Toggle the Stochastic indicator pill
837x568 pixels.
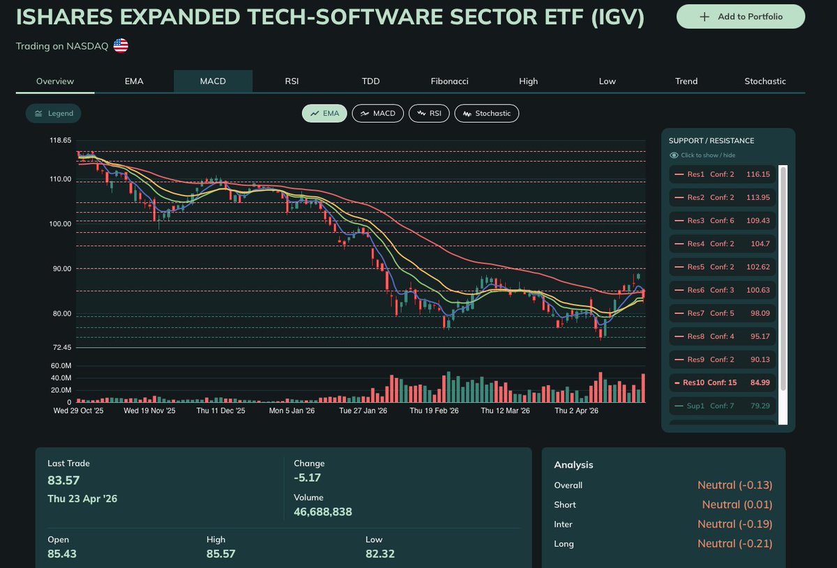(487, 113)
